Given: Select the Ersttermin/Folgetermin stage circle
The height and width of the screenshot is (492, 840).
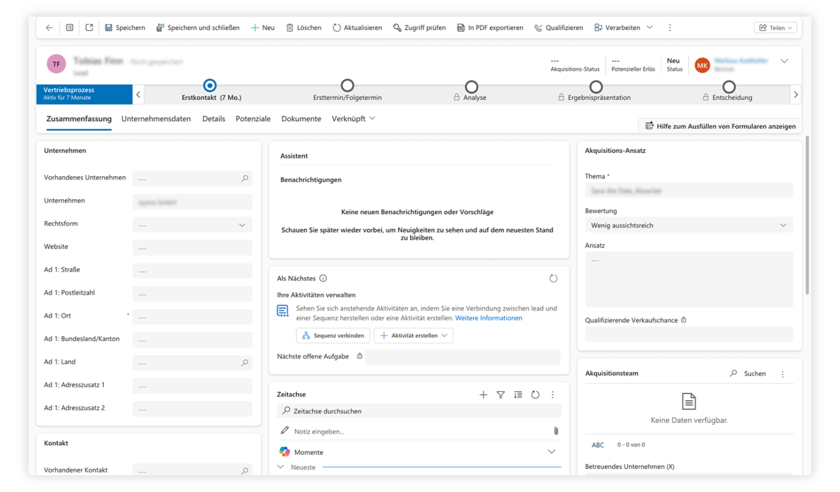Looking at the screenshot, I should pos(348,86).
